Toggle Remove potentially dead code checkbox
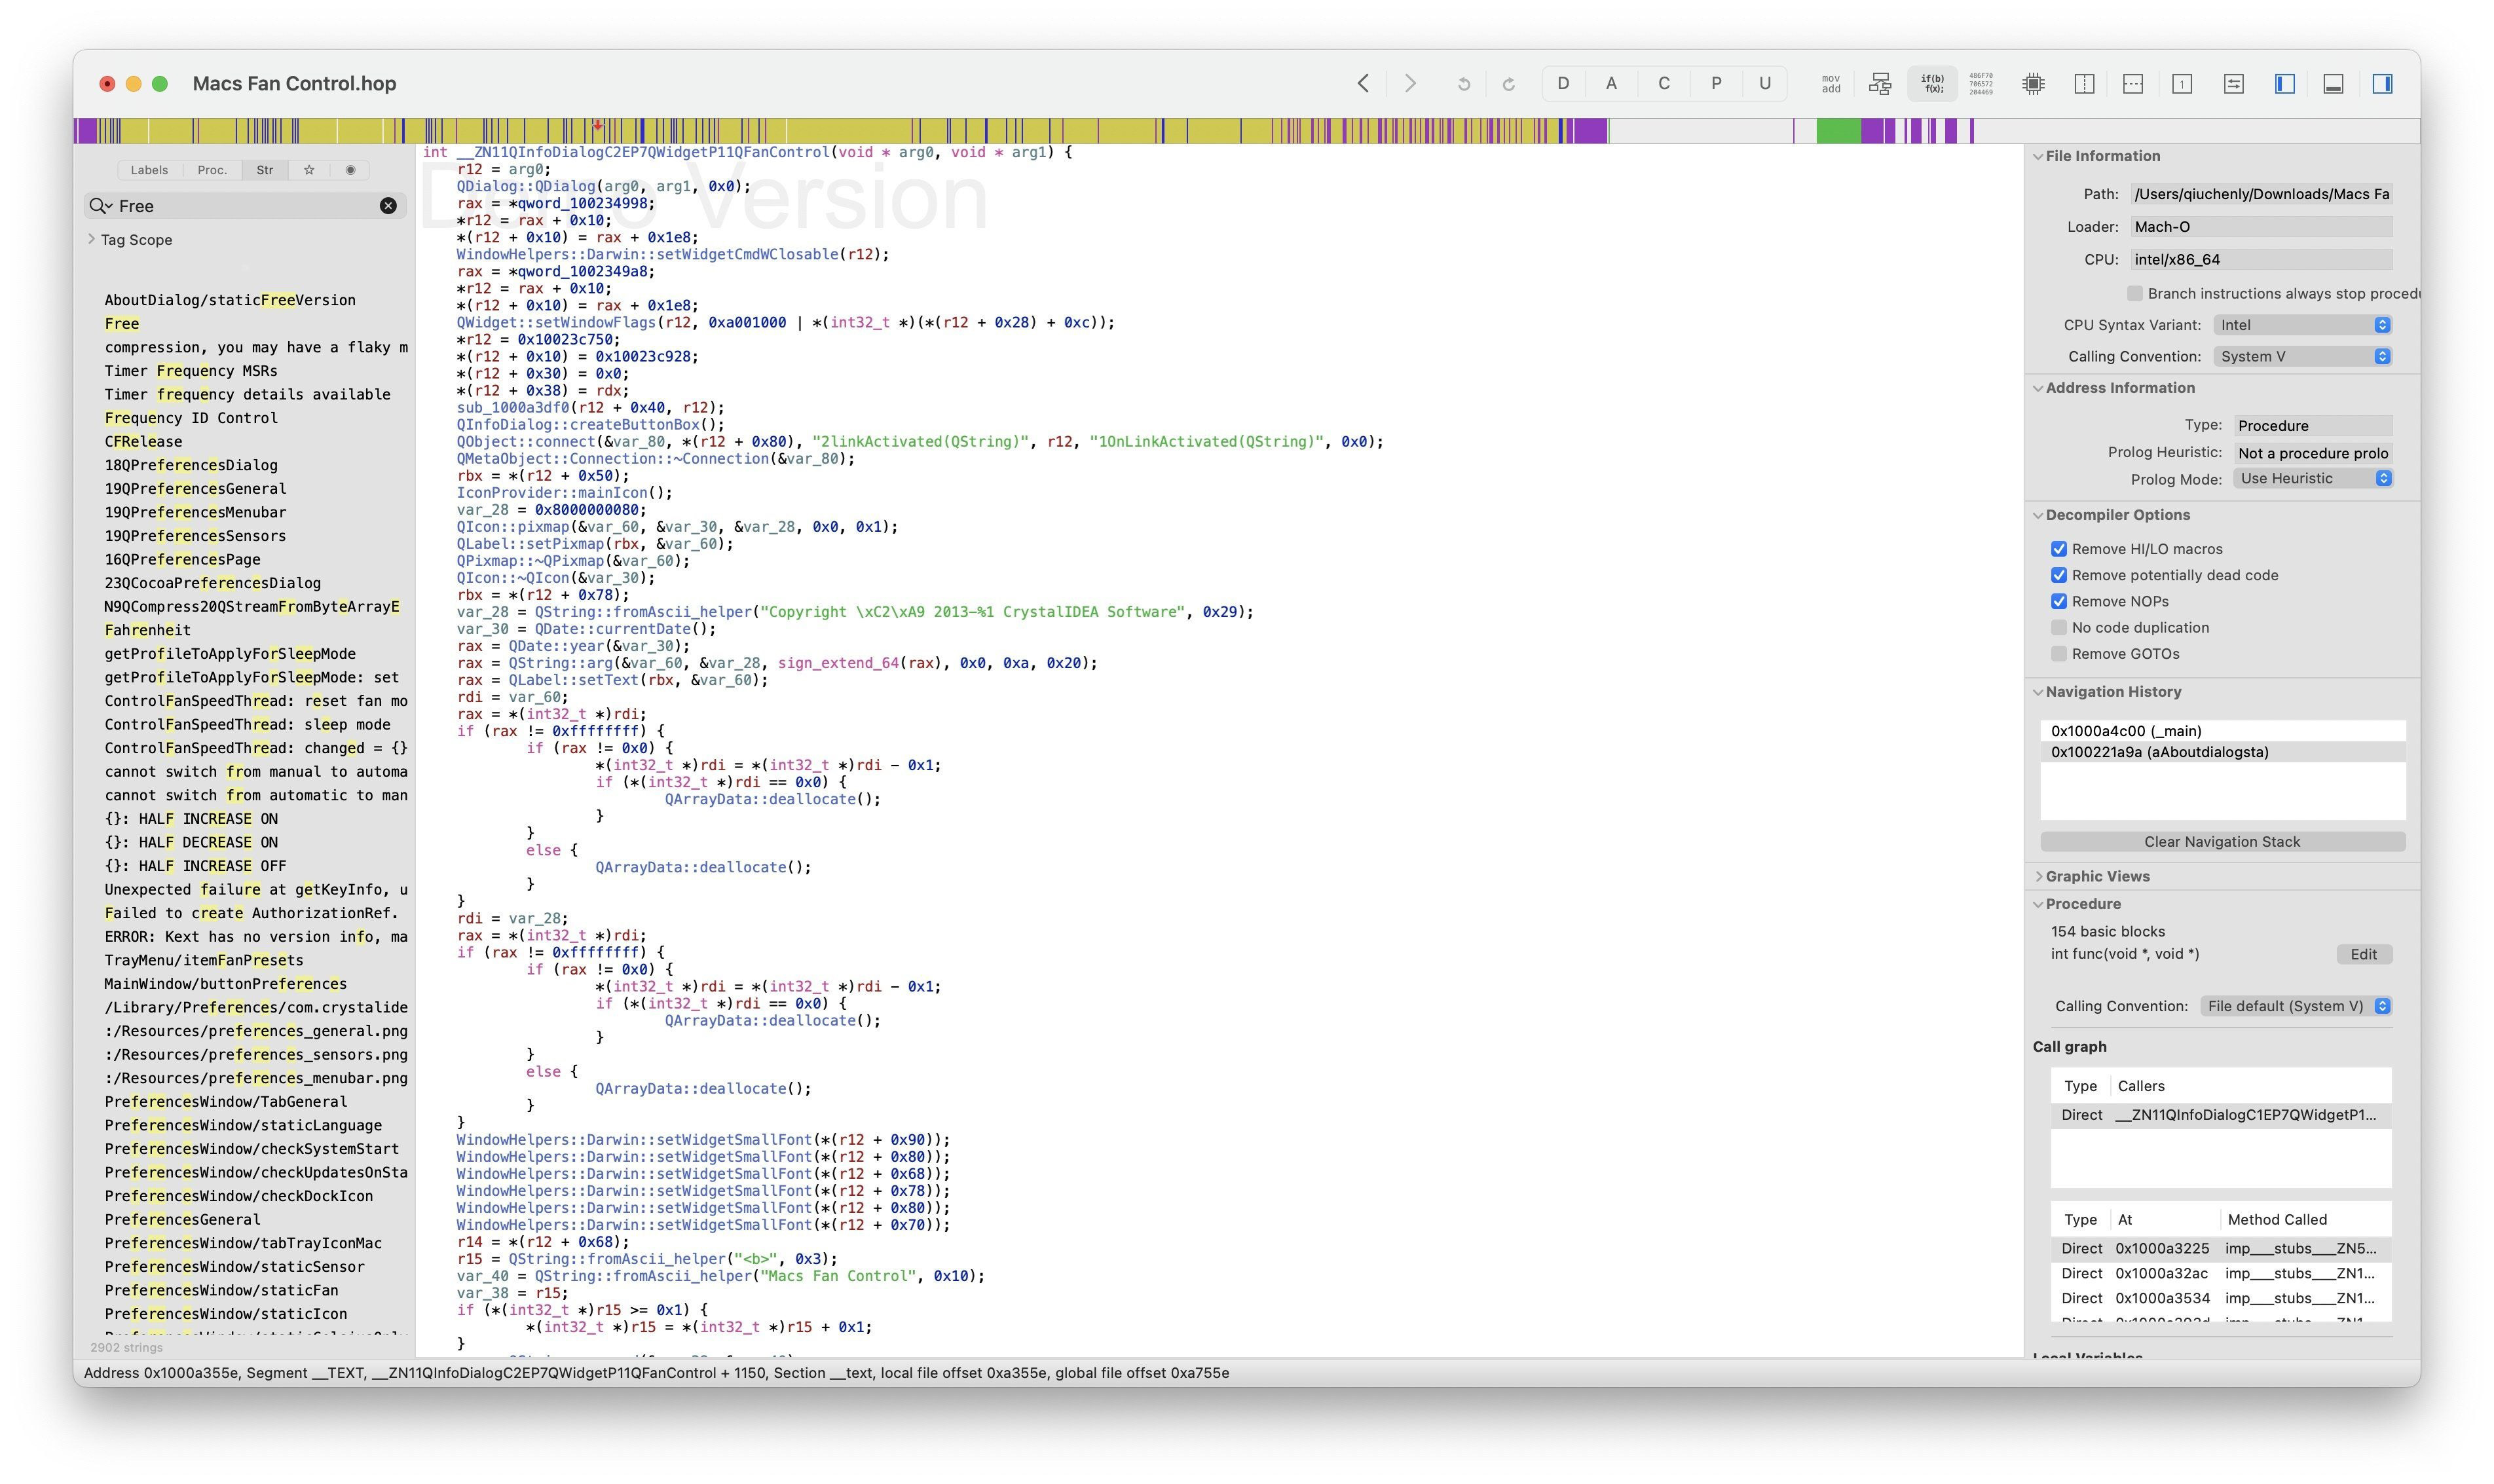The image size is (2494, 1484). 2058,575
